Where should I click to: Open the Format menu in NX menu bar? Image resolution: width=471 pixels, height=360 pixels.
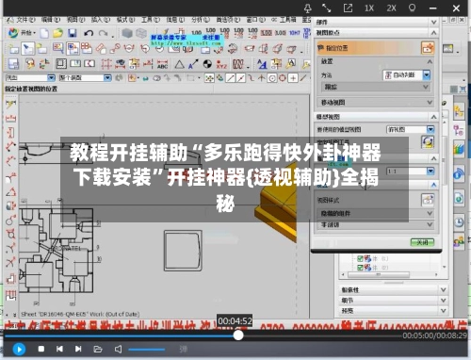pyautogui.click(x=125, y=20)
